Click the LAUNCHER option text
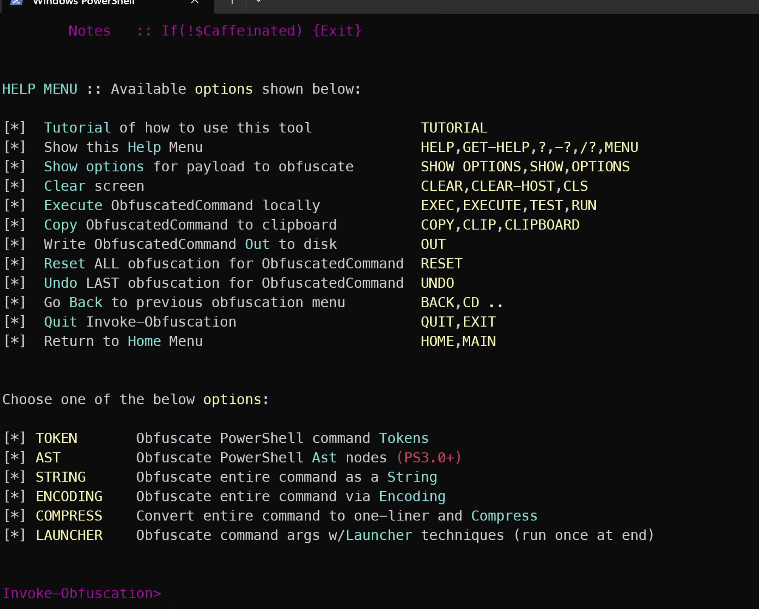 (x=69, y=535)
